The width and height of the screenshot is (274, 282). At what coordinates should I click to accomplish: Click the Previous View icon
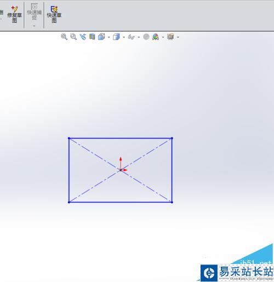click(83, 37)
